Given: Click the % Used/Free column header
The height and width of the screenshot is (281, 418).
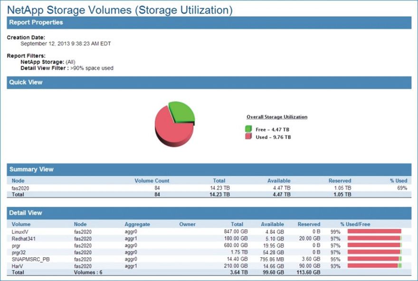Looking at the screenshot, I should [355, 224].
